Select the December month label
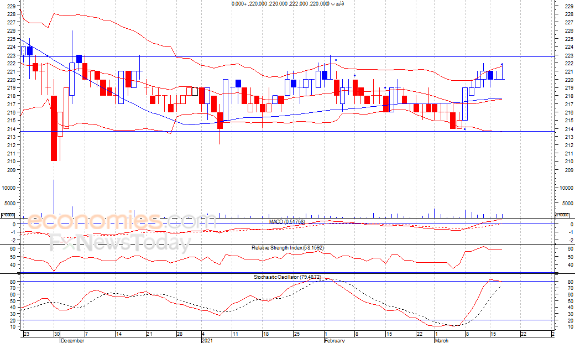Image resolution: width=575 pixels, height=343 pixels. (x=72, y=340)
